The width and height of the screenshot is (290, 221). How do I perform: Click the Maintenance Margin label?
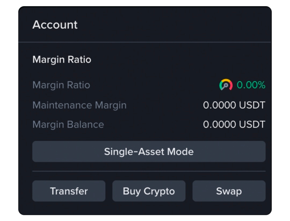[x=79, y=105]
